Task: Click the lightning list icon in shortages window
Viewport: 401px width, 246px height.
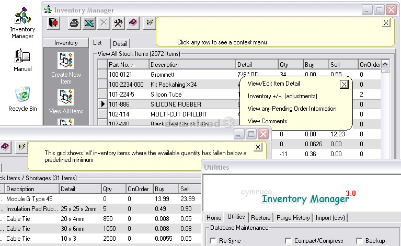Action: pos(21,147)
